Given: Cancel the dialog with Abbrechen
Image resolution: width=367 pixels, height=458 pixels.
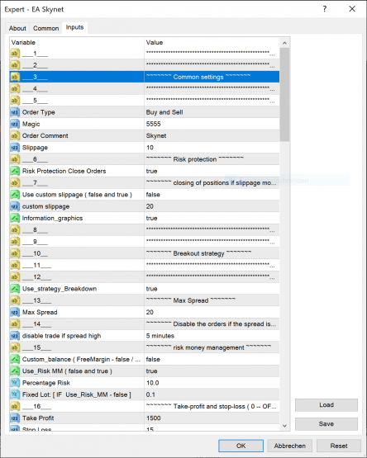Looking at the screenshot, I should [290, 446].
